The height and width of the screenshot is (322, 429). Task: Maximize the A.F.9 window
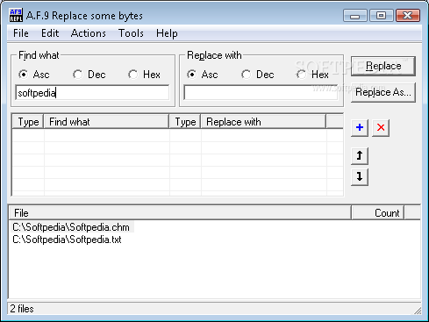pyautogui.click(x=381, y=16)
